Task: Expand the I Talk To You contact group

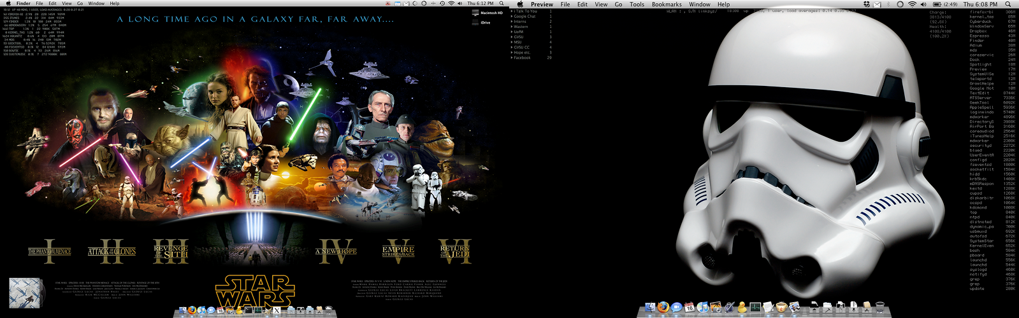Action: (x=512, y=11)
